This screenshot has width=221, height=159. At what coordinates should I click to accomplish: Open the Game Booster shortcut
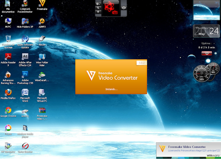[25, 148]
